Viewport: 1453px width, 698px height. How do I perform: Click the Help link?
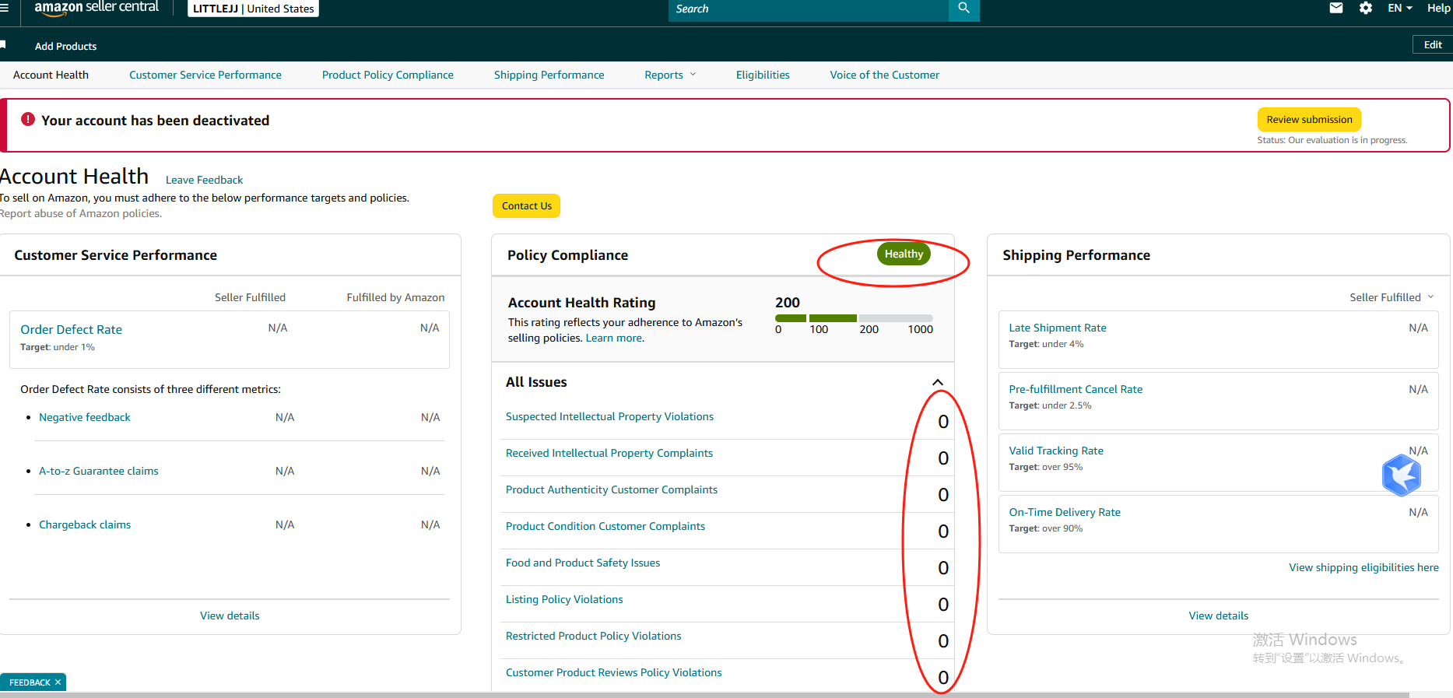[1438, 8]
